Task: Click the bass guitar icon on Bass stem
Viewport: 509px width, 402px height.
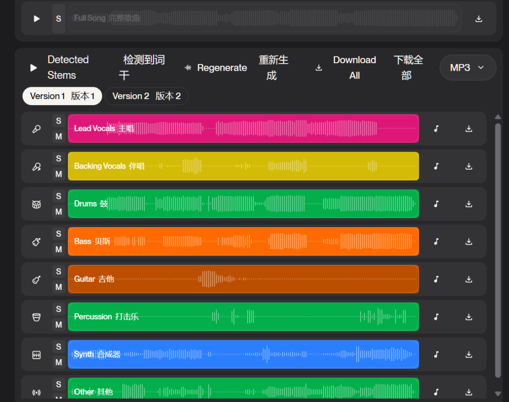Action: click(36, 242)
